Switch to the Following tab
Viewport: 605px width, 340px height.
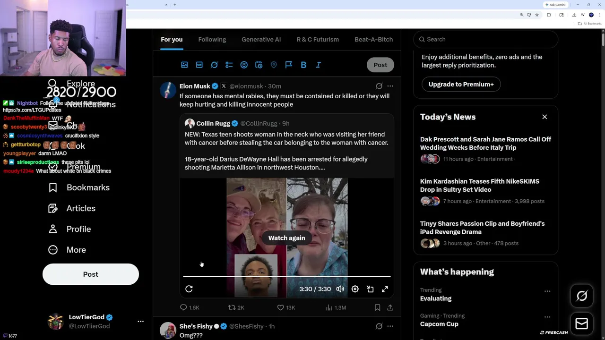click(212, 39)
